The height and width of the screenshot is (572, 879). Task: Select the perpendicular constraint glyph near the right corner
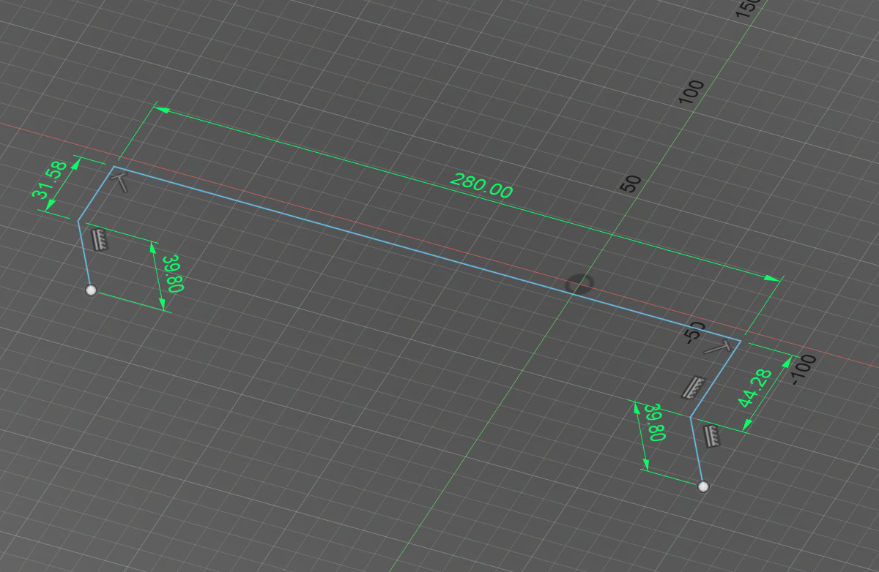pos(717,348)
